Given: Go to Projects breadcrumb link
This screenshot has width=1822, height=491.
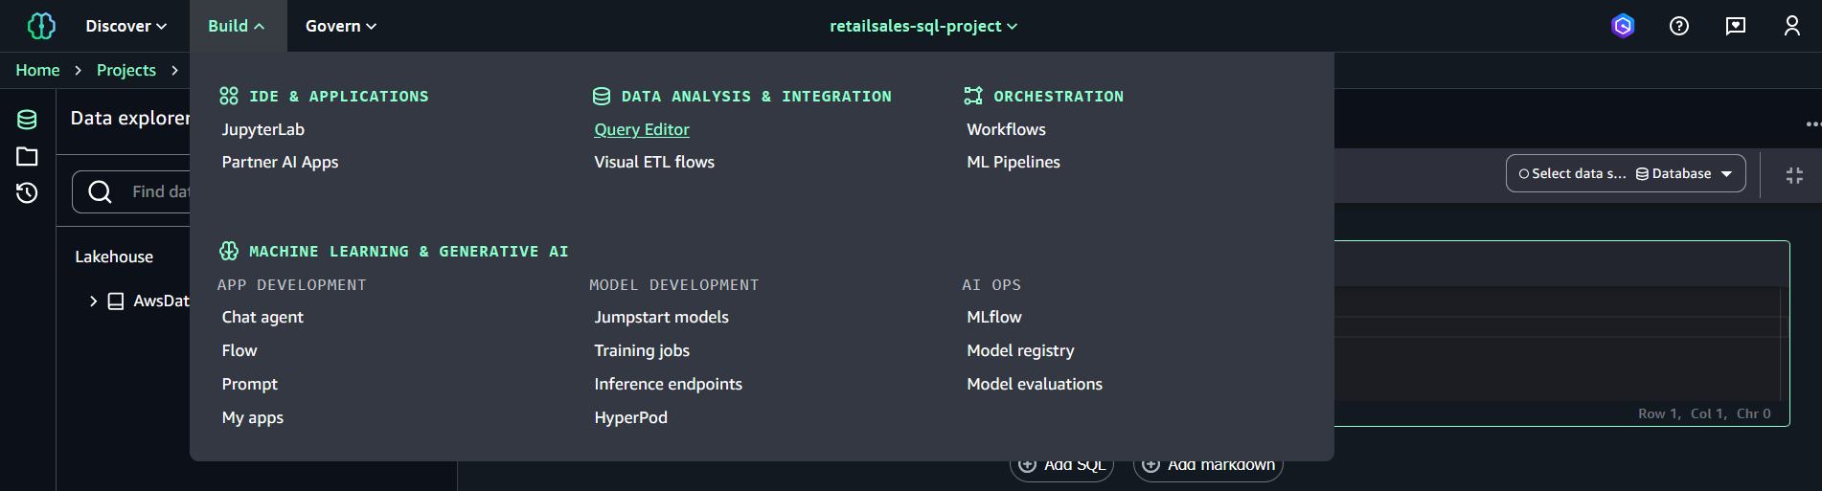Looking at the screenshot, I should click(x=126, y=70).
